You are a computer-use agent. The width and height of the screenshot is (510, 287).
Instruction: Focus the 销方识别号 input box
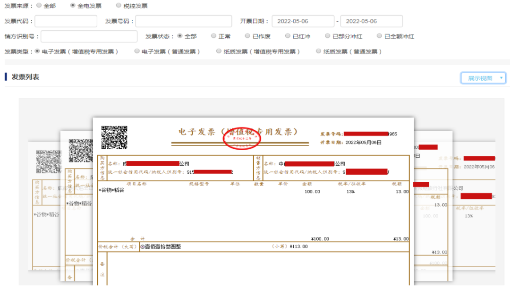click(x=89, y=36)
